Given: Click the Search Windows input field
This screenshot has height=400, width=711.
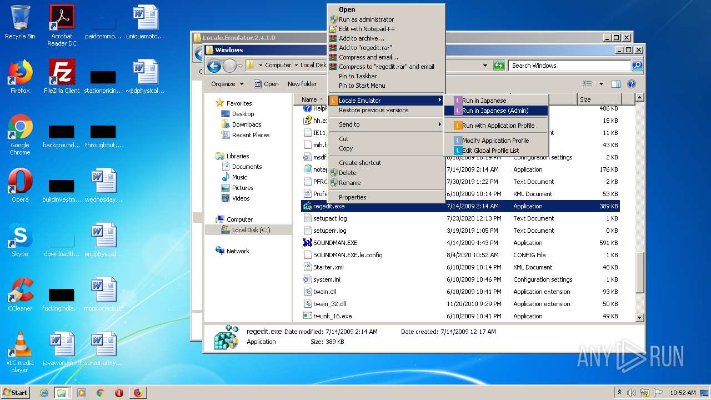Looking at the screenshot, I should coord(570,66).
